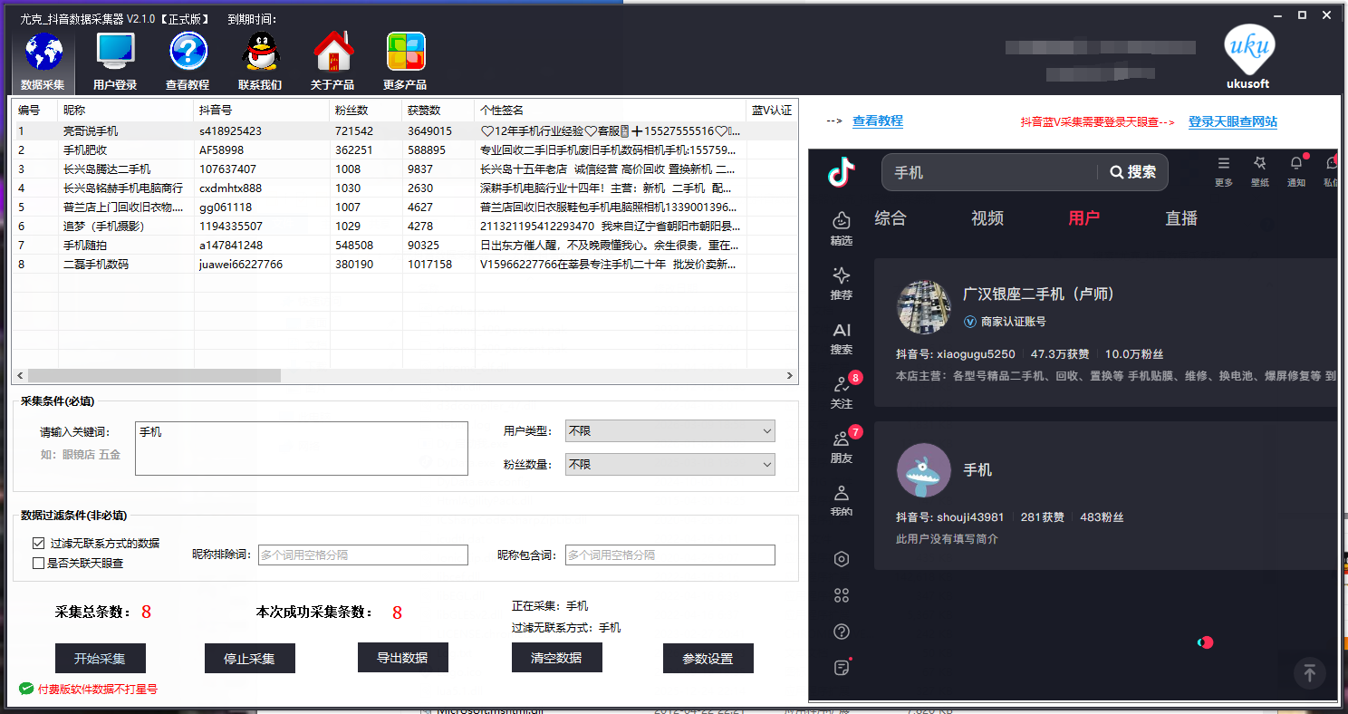Open the 粉丝数量 dropdown
The width and height of the screenshot is (1348, 714).
pyautogui.click(x=669, y=464)
